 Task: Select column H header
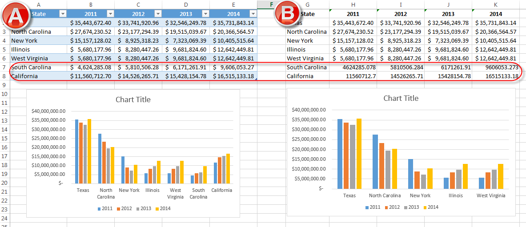[x=353, y=5]
